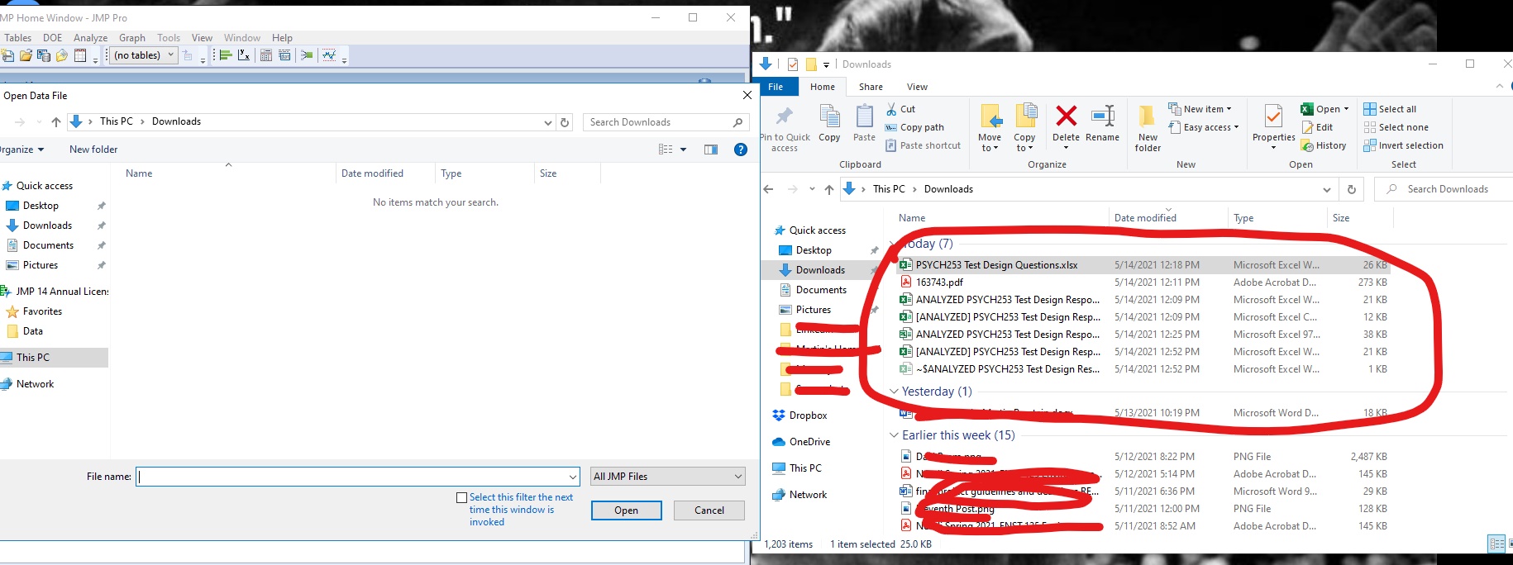Click Refresh beside the Open Data File address bar
Viewport: 1513px width, 565px height.
(565, 122)
